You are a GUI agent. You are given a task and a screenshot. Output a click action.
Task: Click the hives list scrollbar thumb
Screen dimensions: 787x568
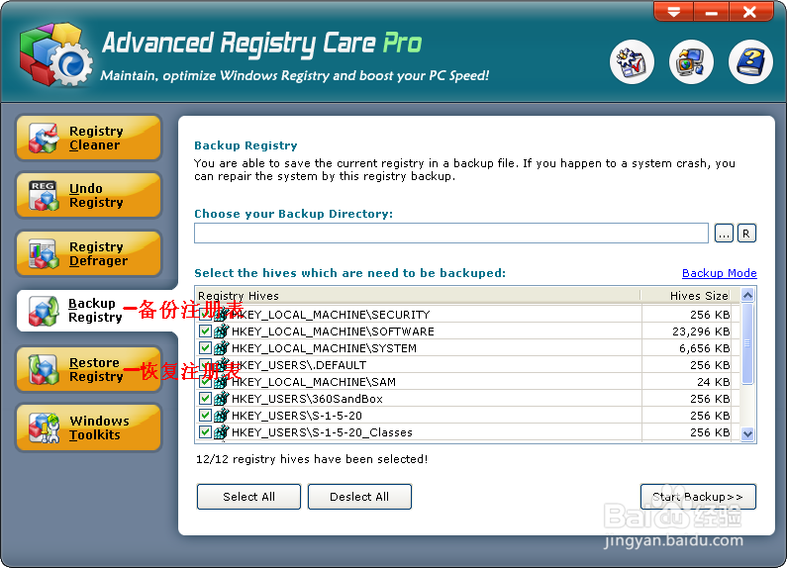point(747,343)
